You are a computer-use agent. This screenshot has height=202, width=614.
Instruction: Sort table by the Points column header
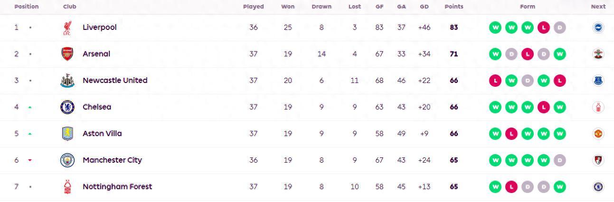pyautogui.click(x=453, y=7)
